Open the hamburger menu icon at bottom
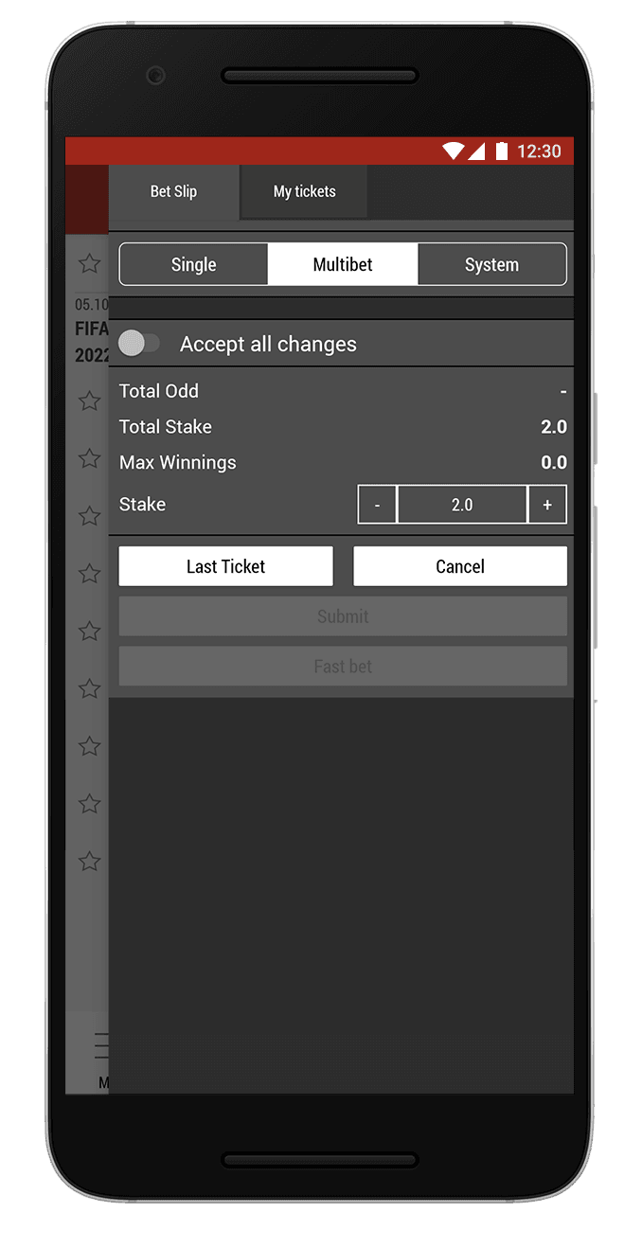Screen dimensions: 642x1247 pyautogui.click(x=101, y=1045)
